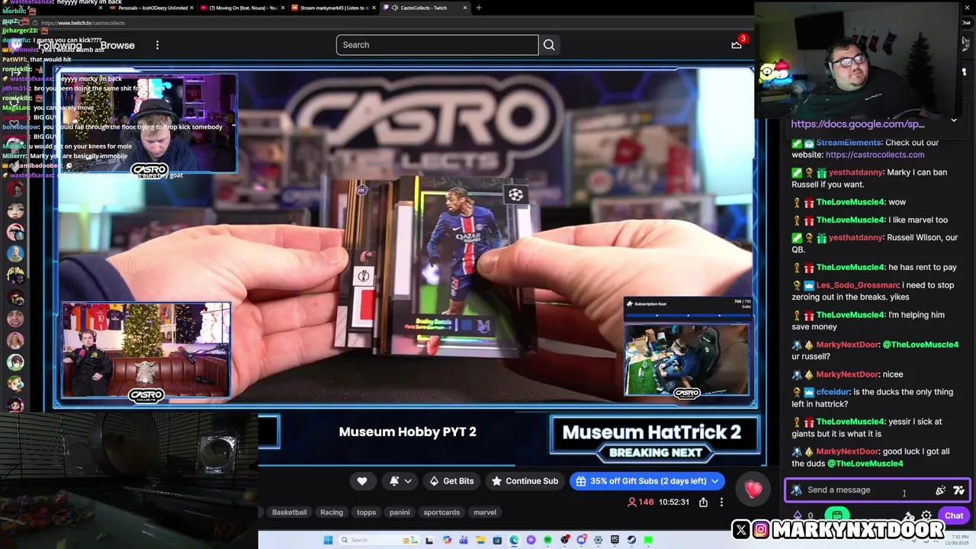Click the big red heart reaction
976x549 pixels.
click(x=753, y=490)
